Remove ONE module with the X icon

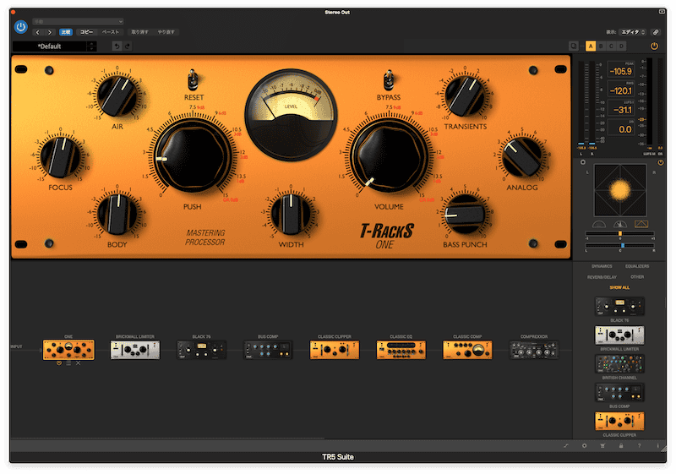click(78, 363)
